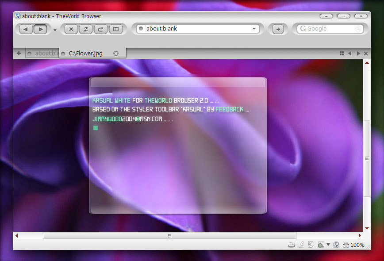Click the vertical scrollbar thumb
Viewport: 384px width, 261px height.
(x=367, y=158)
